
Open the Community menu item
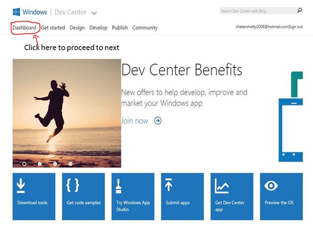pyautogui.click(x=145, y=28)
